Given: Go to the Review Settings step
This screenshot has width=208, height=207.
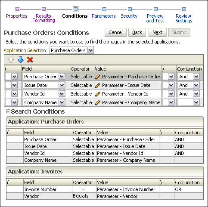Looking at the screenshot, I should [184, 18].
